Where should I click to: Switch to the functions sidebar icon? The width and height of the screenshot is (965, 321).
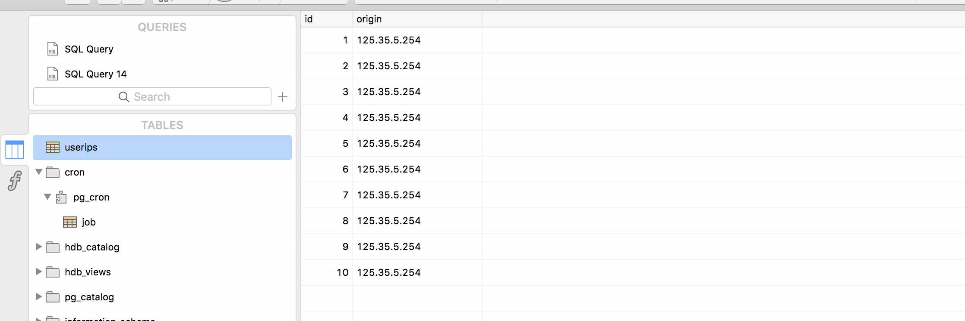(x=15, y=181)
